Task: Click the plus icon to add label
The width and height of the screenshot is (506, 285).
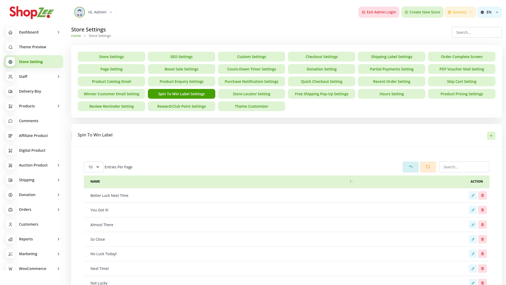Action: (x=491, y=136)
